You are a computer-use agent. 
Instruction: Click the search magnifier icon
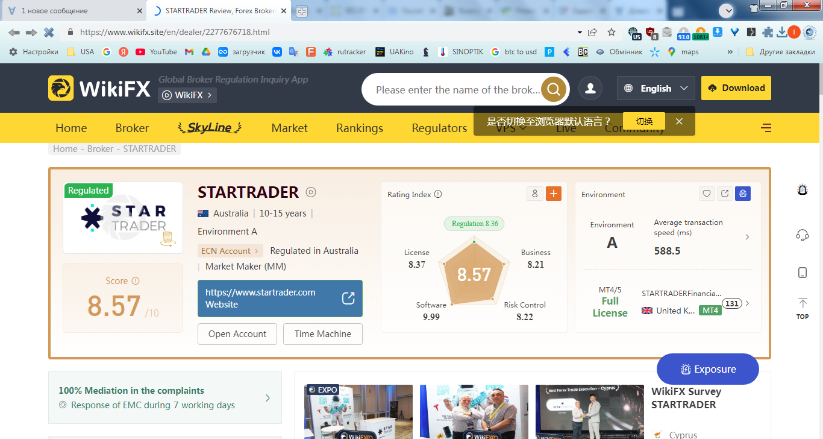click(x=554, y=90)
